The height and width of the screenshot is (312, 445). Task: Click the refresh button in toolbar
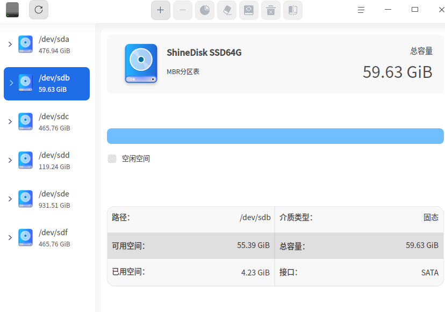click(x=39, y=10)
